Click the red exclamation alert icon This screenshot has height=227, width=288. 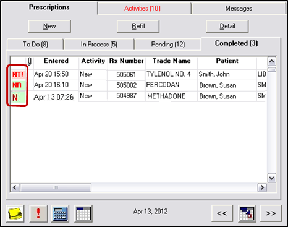pos(38,213)
